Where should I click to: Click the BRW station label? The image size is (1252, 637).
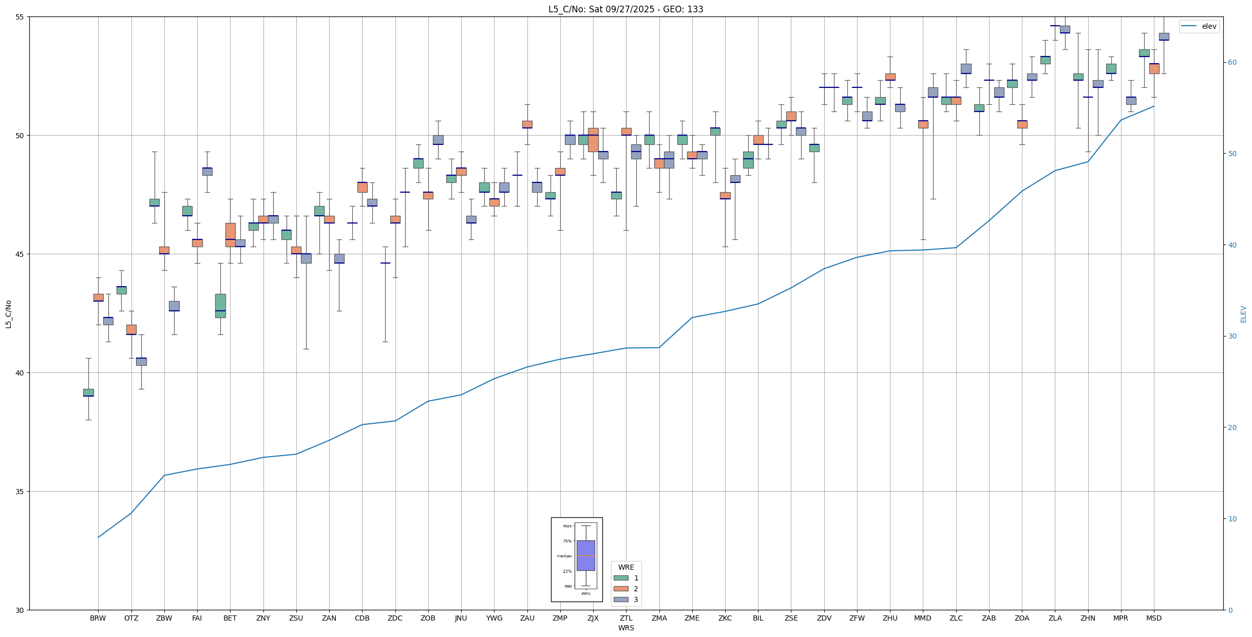coord(98,618)
